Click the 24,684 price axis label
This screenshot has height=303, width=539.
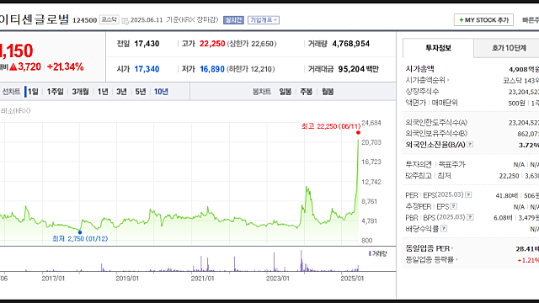[371, 123]
